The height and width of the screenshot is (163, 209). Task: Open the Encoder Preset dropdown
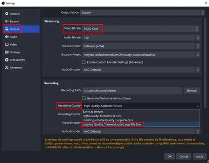click(x=141, y=55)
